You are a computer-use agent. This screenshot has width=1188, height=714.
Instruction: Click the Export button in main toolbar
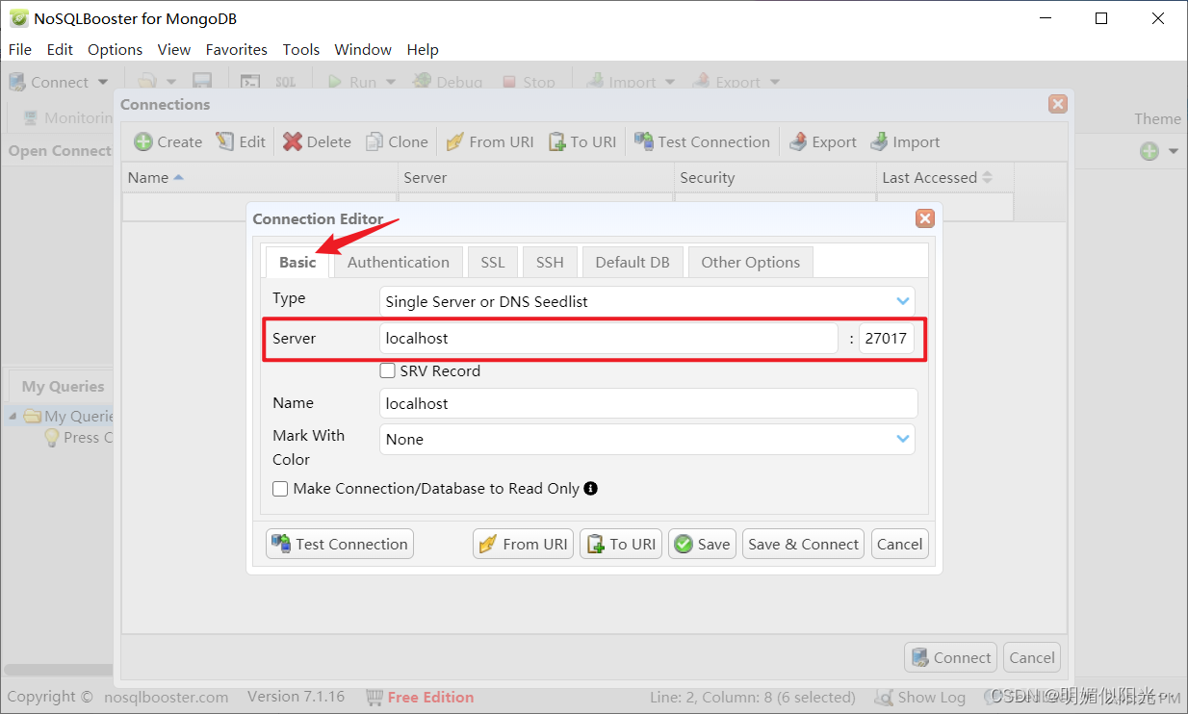pos(726,82)
